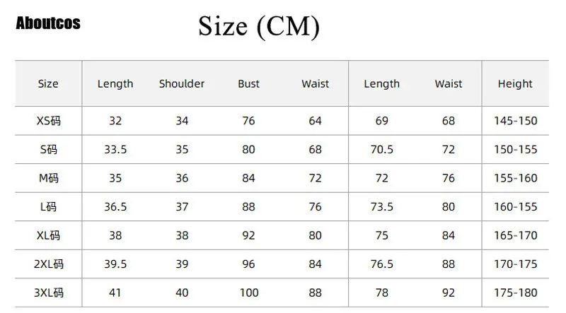
Task: Select the L码 row label
Action: 49,207
